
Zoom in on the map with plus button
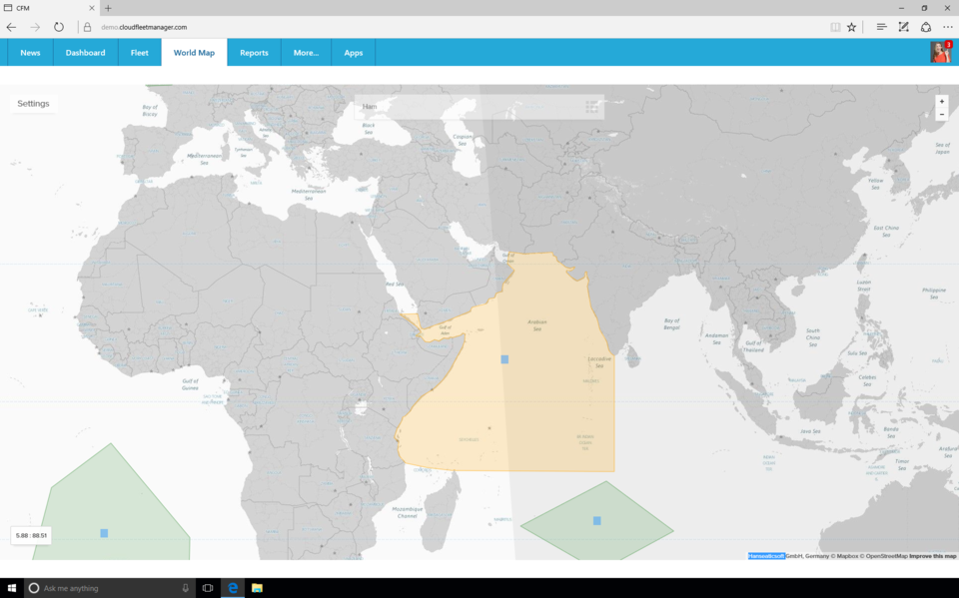tap(941, 102)
